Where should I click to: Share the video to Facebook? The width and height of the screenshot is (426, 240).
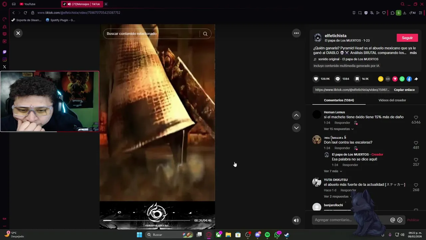(409, 79)
